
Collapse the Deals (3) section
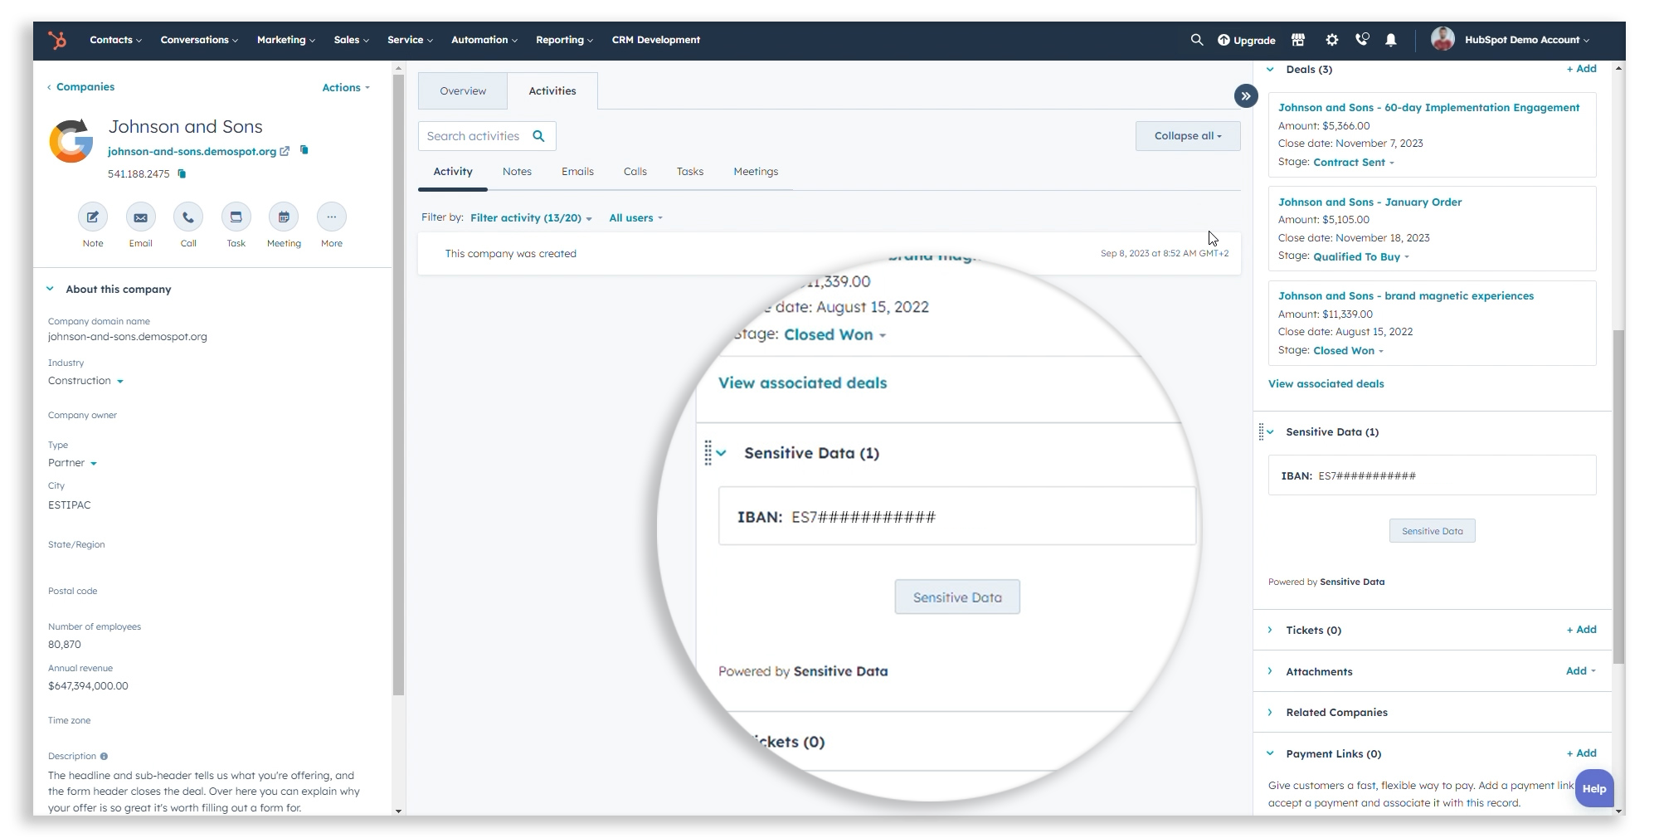(1270, 70)
